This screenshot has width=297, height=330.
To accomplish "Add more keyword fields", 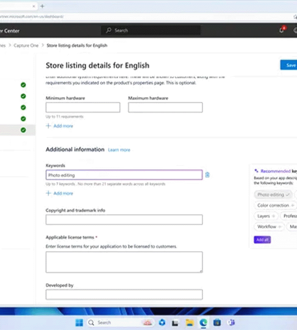I will (x=60, y=193).
